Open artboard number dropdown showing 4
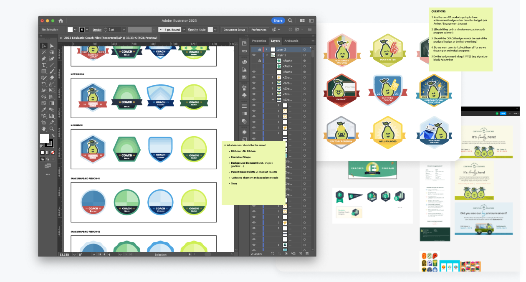The width and height of the screenshot is (526, 282). (x=119, y=254)
